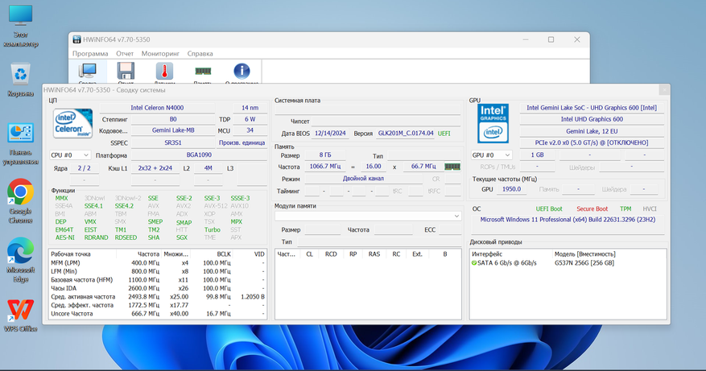Minimize the HWiNFO64 main window
This screenshot has height=371, width=706.
[x=526, y=39]
